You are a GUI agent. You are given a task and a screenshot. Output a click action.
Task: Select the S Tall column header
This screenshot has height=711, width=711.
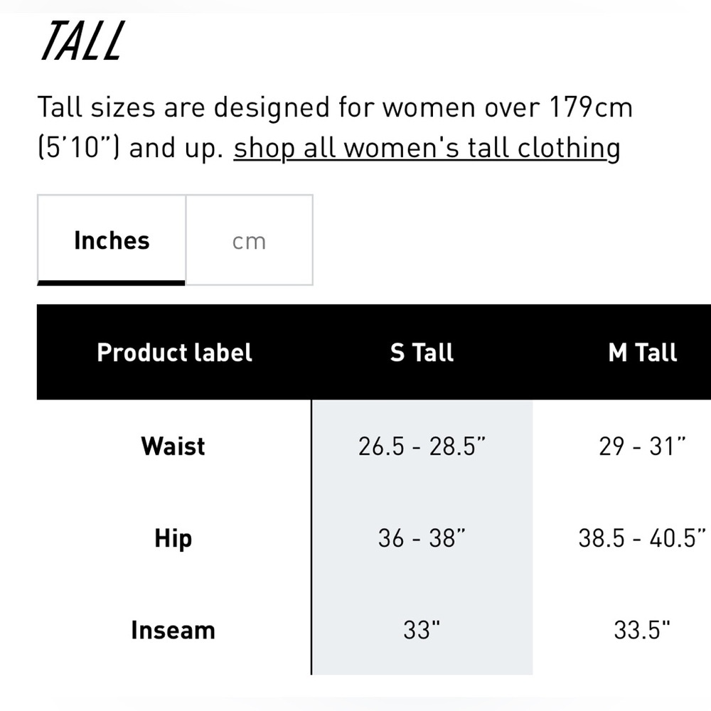(422, 353)
